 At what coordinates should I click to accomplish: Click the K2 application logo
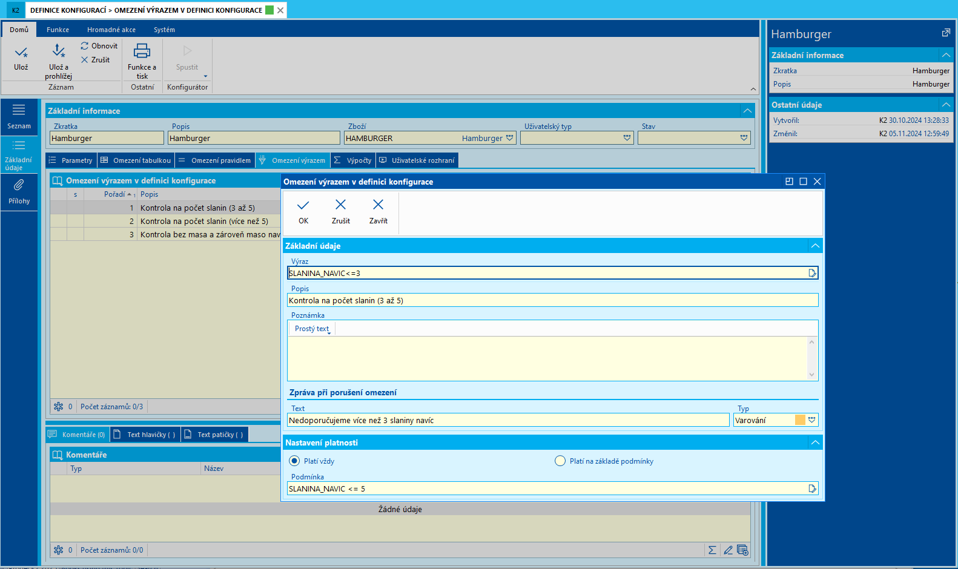click(16, 10)
